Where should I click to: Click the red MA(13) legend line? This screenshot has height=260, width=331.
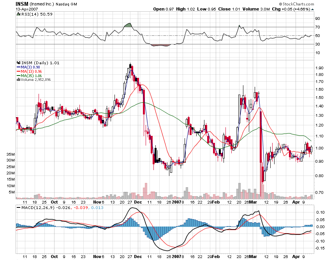click(x=18, y=72)
